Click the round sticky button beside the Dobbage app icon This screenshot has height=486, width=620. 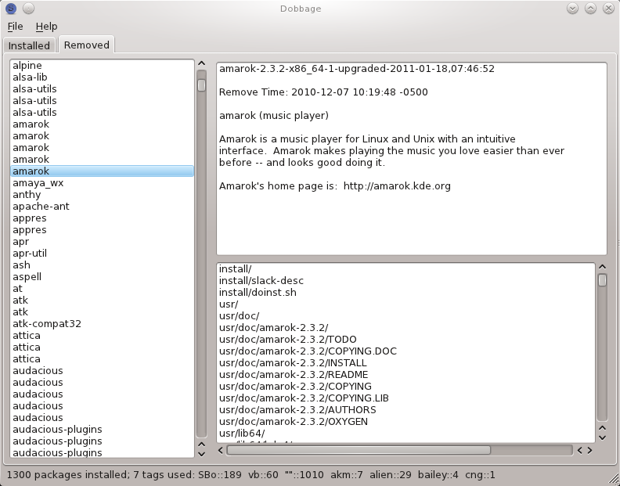(x=28, y=8)
